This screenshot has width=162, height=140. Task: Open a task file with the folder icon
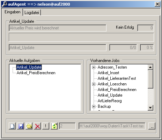click(29, 126)
